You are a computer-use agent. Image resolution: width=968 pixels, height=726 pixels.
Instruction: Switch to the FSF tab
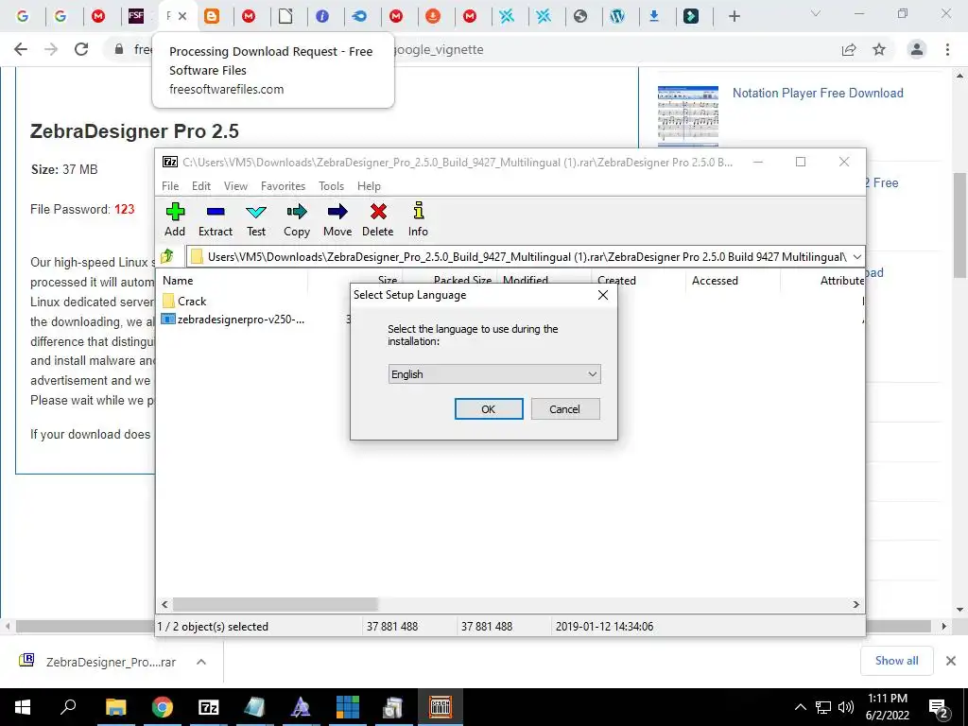coord(136,17)
